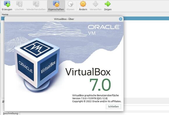The height and width of the screenshot is (115, 169).
Task: Click the Zeigen green arrow icon
Action: point(108,4)
